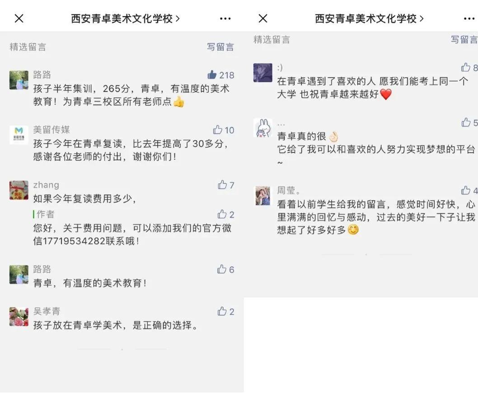Close the comment page with the X
The width and height of the screenshot is (478, 411).
click(x=19, y=18)
